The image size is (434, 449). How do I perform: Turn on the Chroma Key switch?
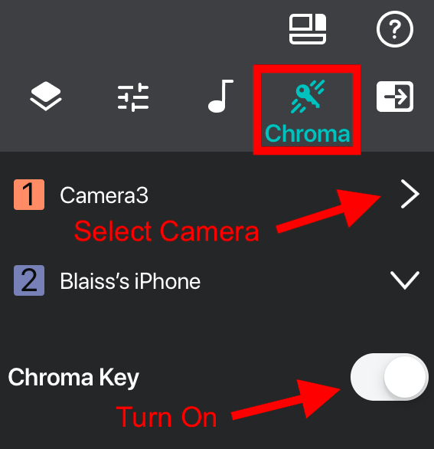(389, 377)
